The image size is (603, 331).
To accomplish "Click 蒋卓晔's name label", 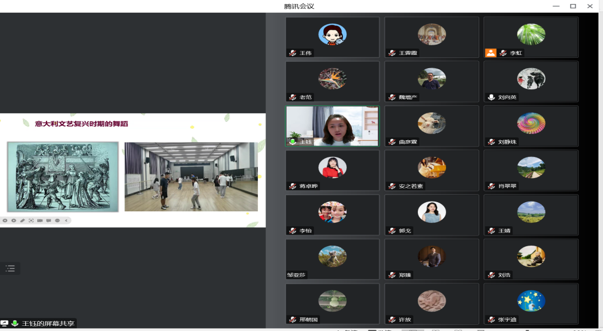I will [309, 186].
